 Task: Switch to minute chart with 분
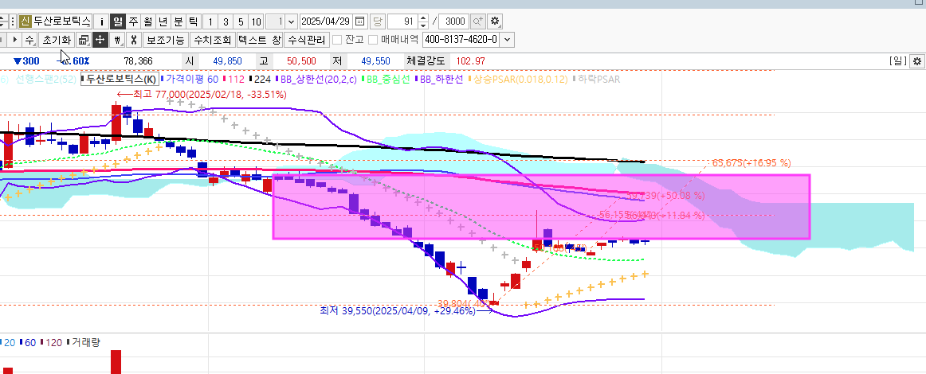coord(179,21)
